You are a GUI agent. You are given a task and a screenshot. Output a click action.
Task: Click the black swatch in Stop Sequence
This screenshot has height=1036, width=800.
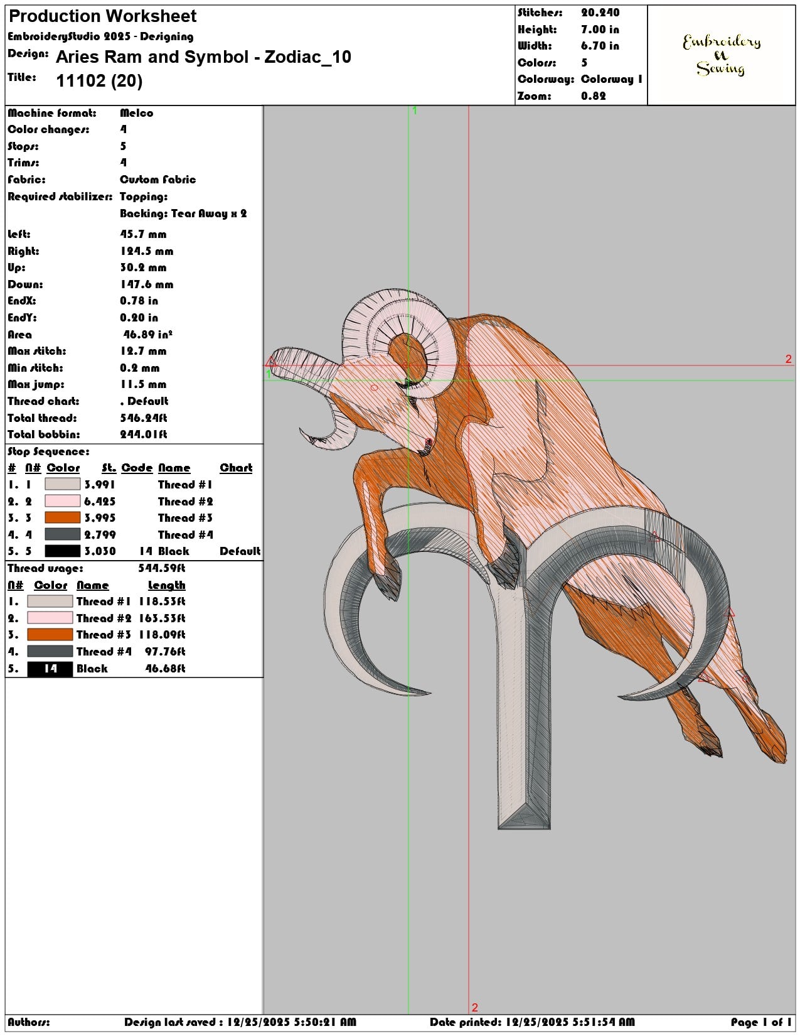62,551
